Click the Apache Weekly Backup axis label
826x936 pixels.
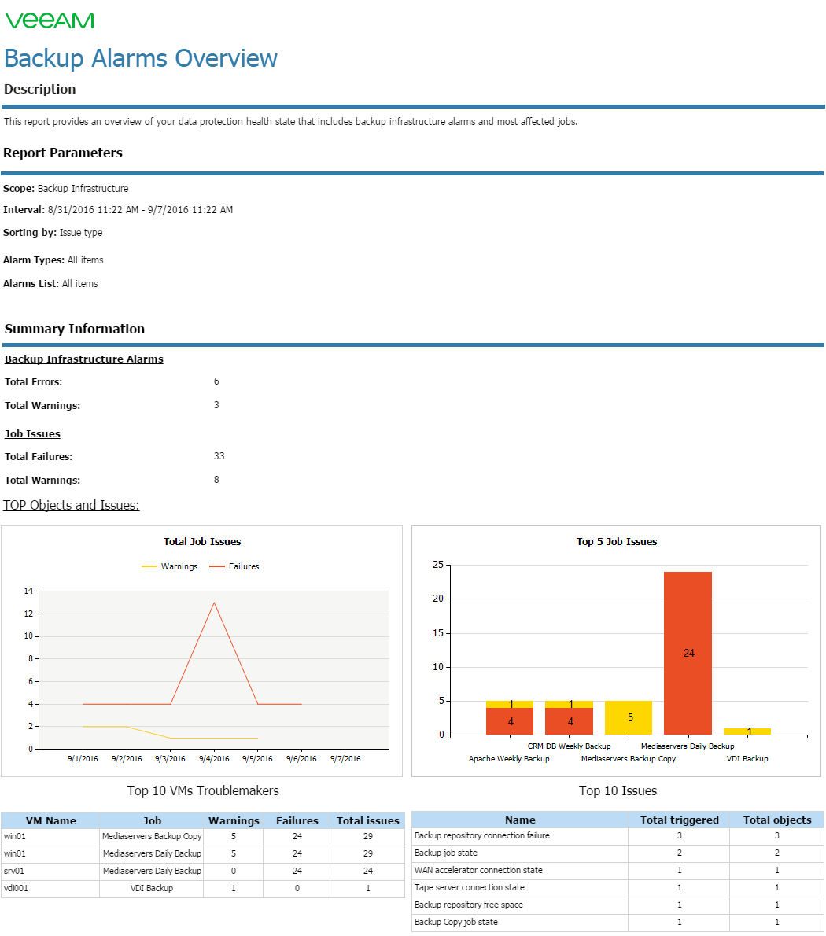[x=509, y=759]
